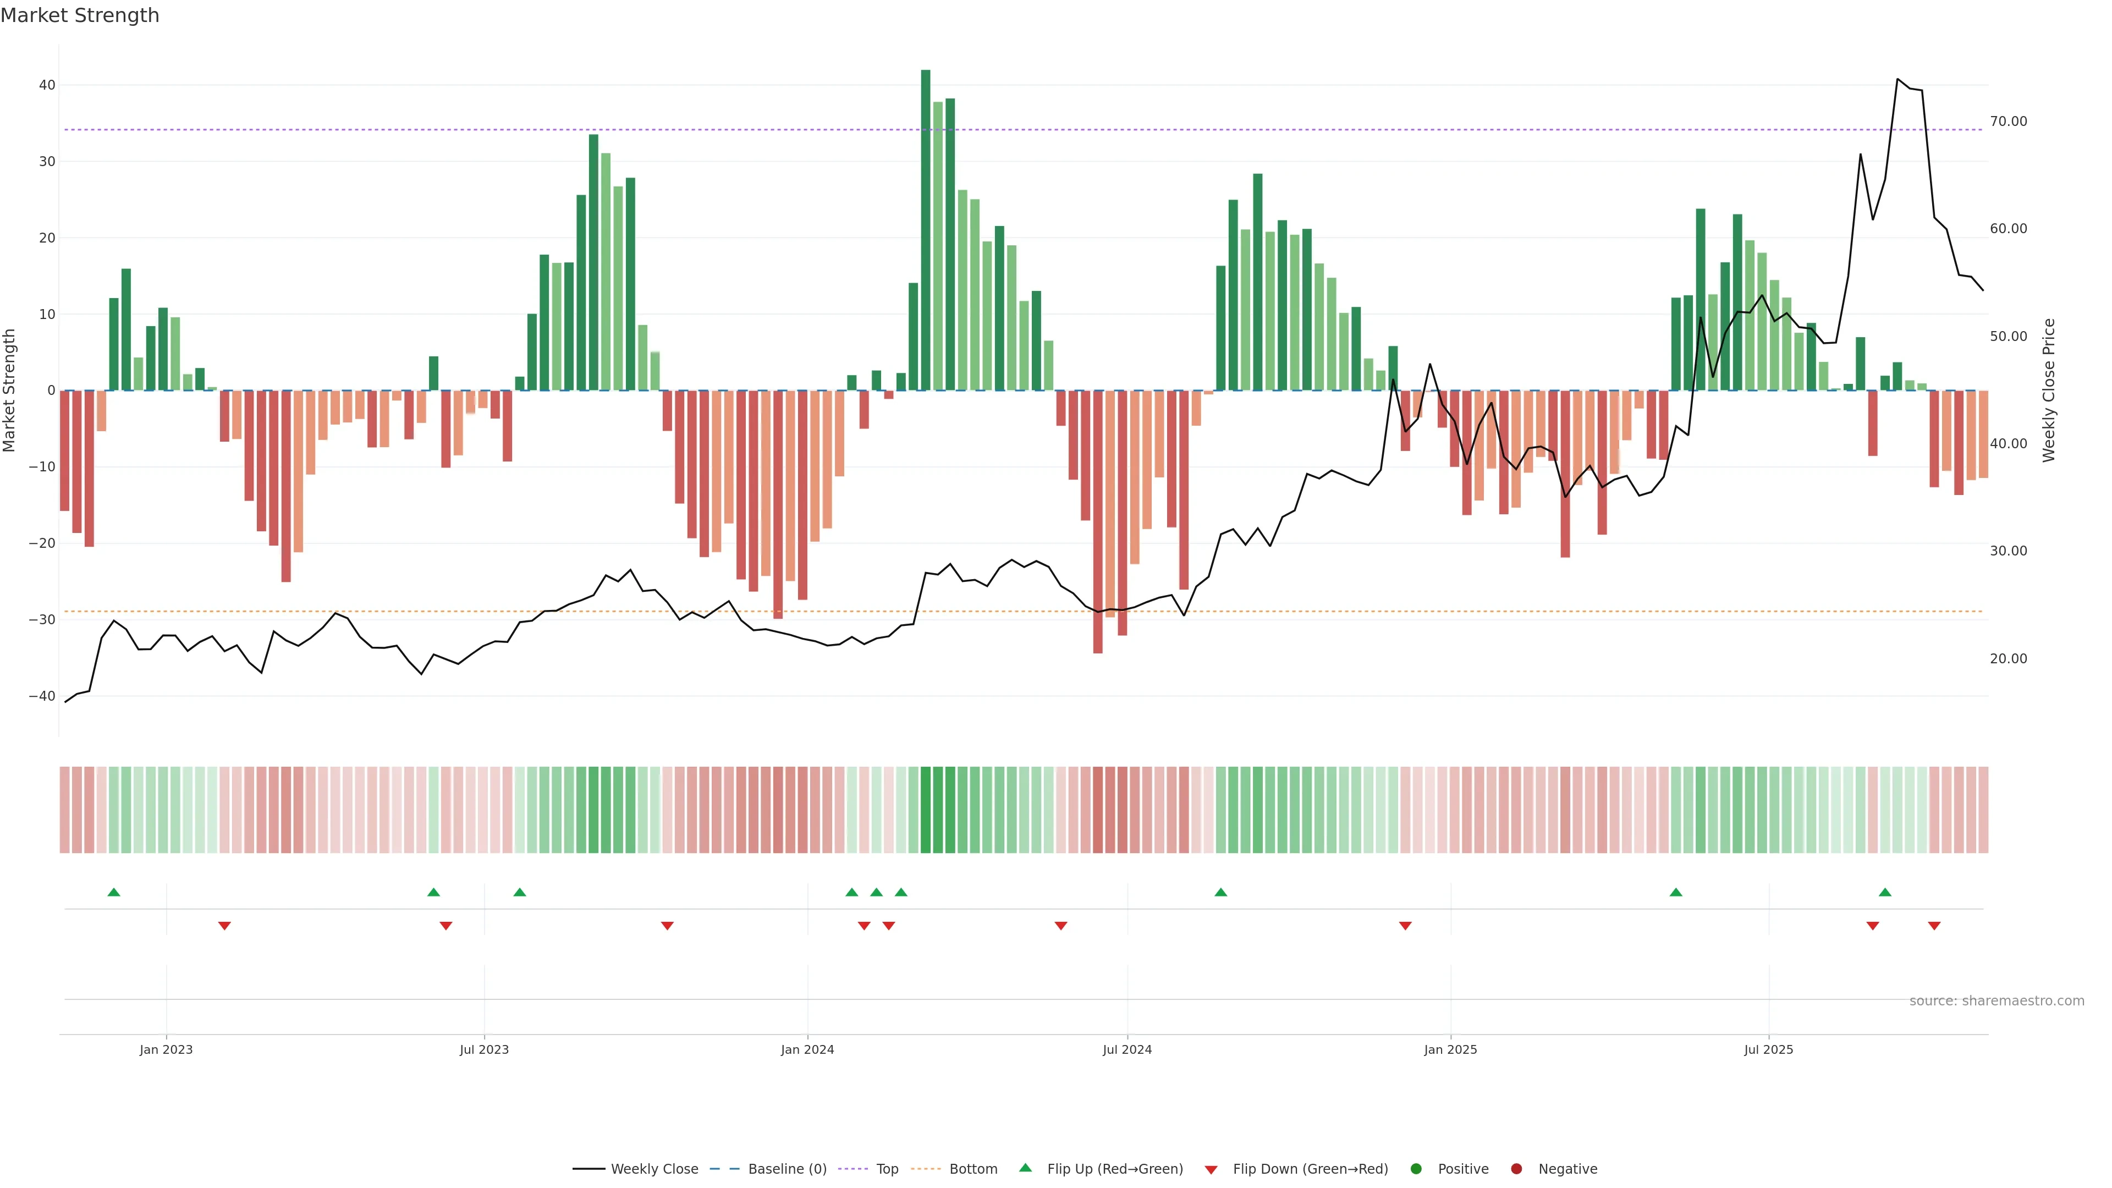The height and width of the screenshot is (1188, 2112).
Task: Click the sharemaestro.com source text
Action: [1997, 1001]
